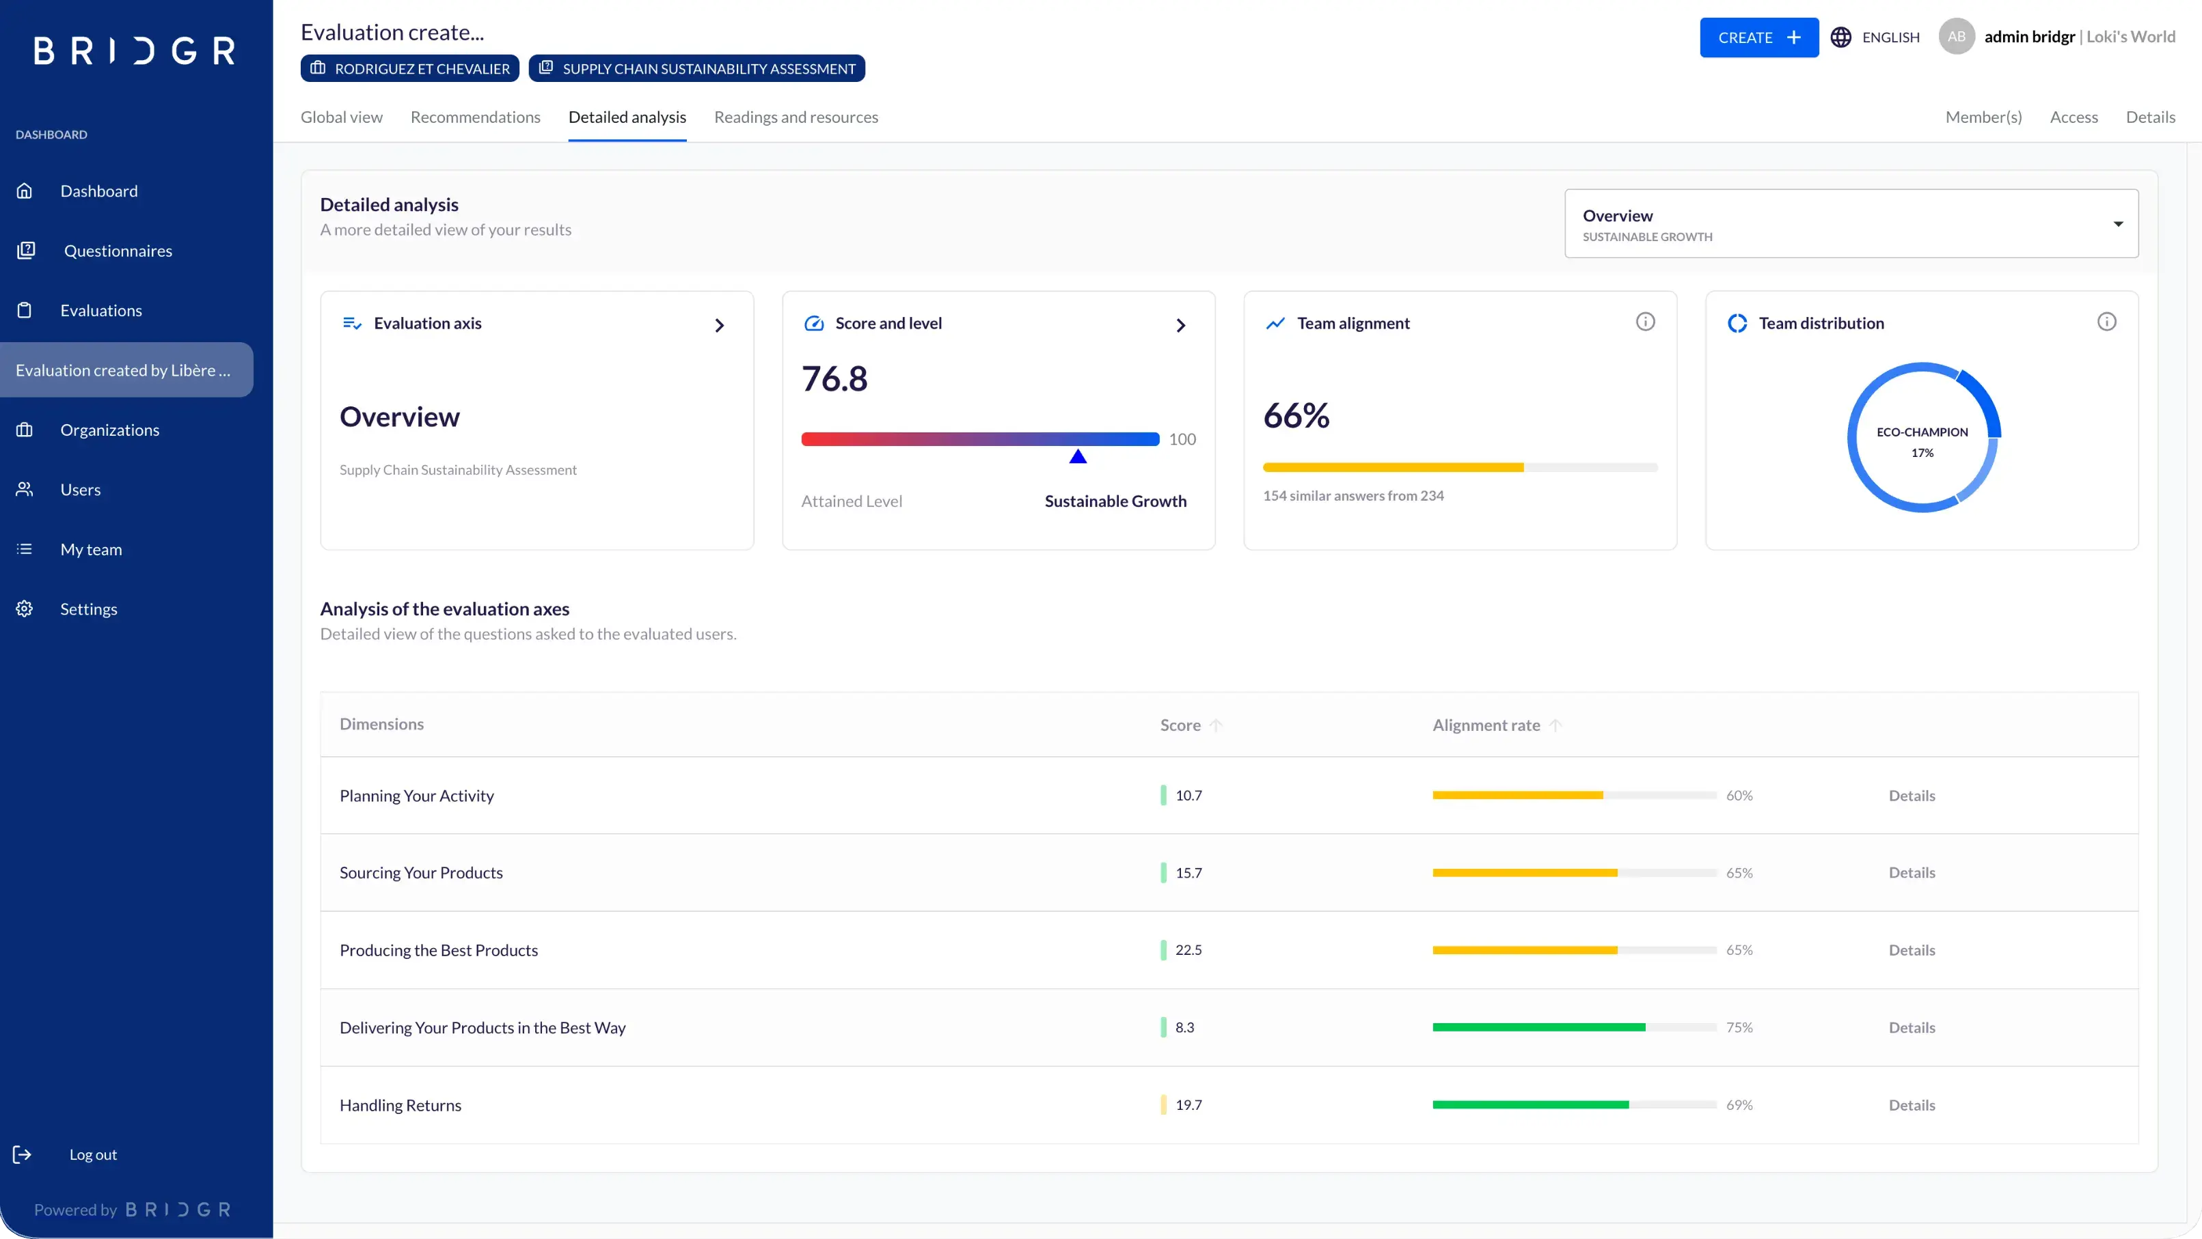This screenshot has width=2202, height=1239.
Task: Open Details for Delivering Your Products
Action: point(1912,1028)
